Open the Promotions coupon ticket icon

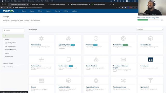click(x=123, y=60)
